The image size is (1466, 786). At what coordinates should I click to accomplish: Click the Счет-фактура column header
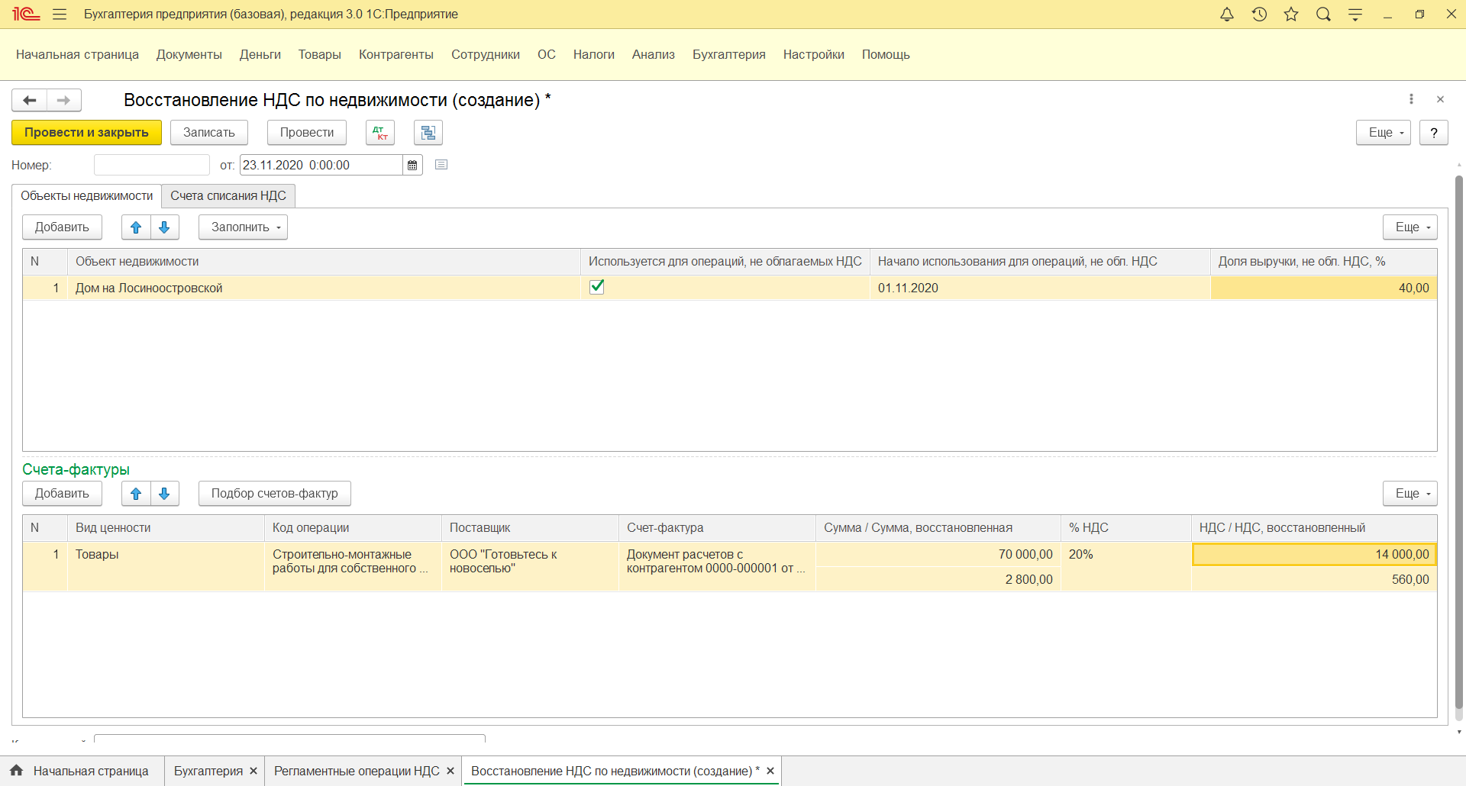(x=717, y=528)
